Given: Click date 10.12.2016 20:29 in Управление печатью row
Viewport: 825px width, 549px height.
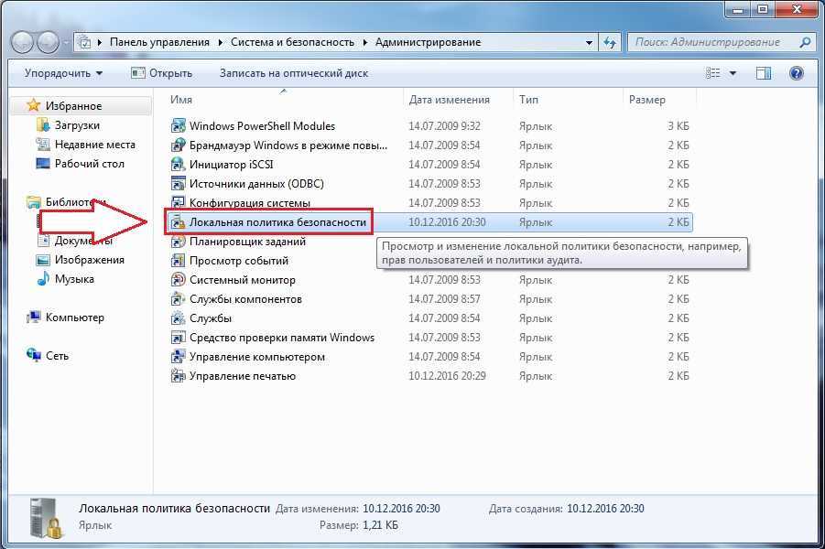Looking at the screenshot, I should click(447, 376).
